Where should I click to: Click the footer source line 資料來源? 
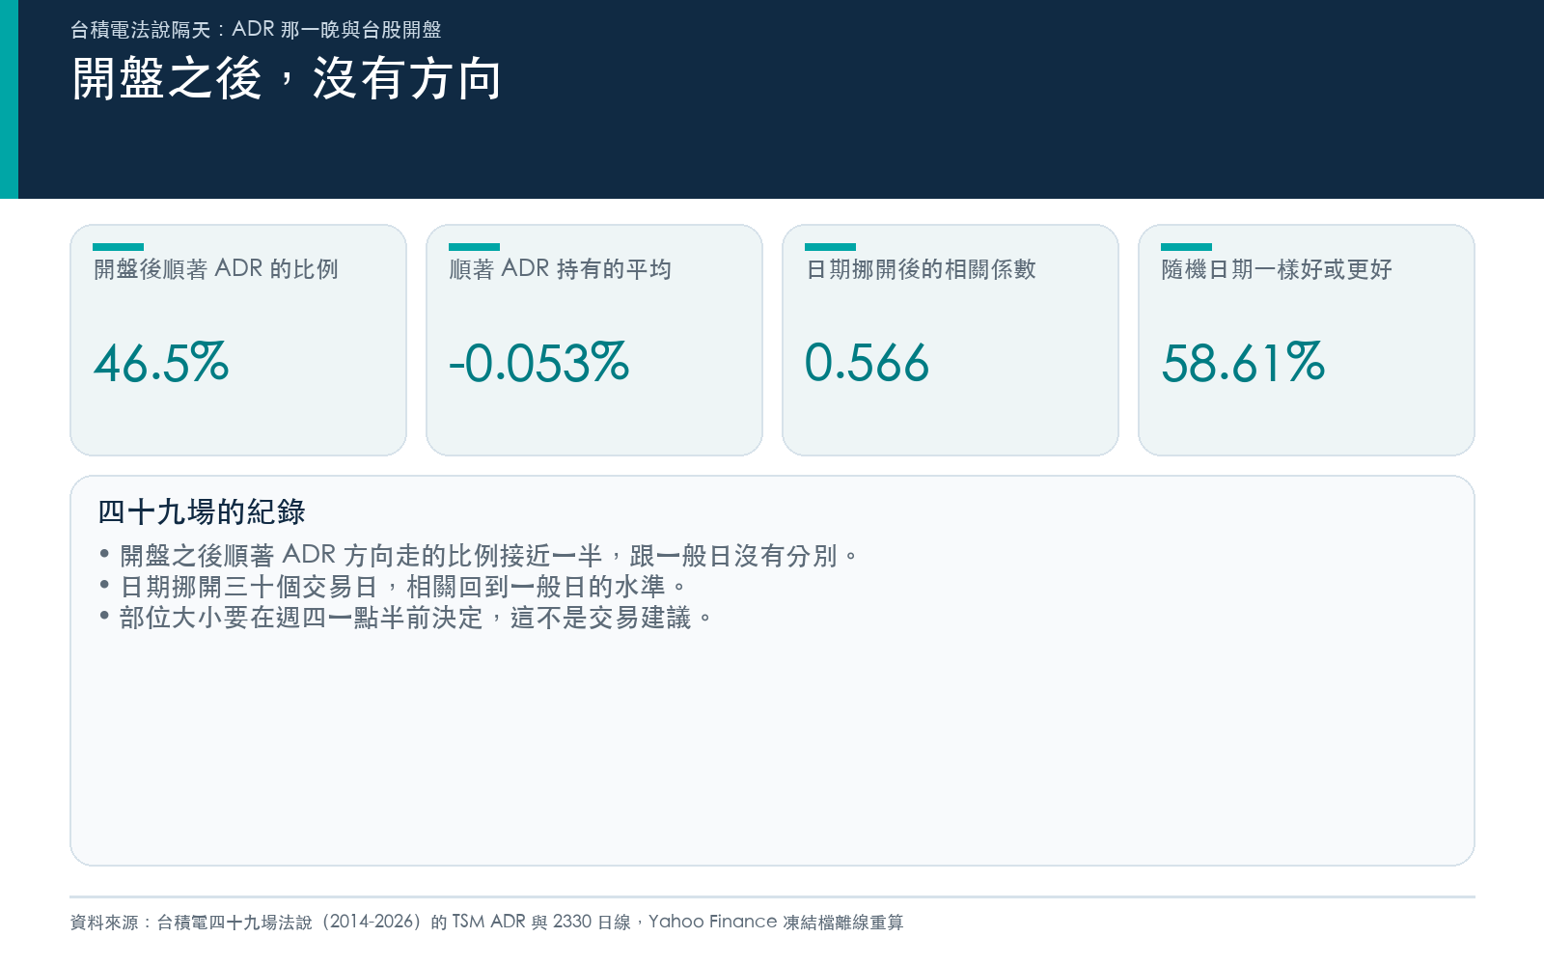pyautogui.click(x=487, y=923)
